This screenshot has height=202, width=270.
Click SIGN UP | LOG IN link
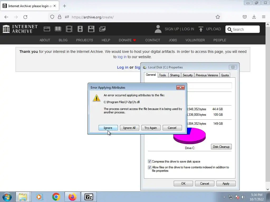[x=179, y=29]
